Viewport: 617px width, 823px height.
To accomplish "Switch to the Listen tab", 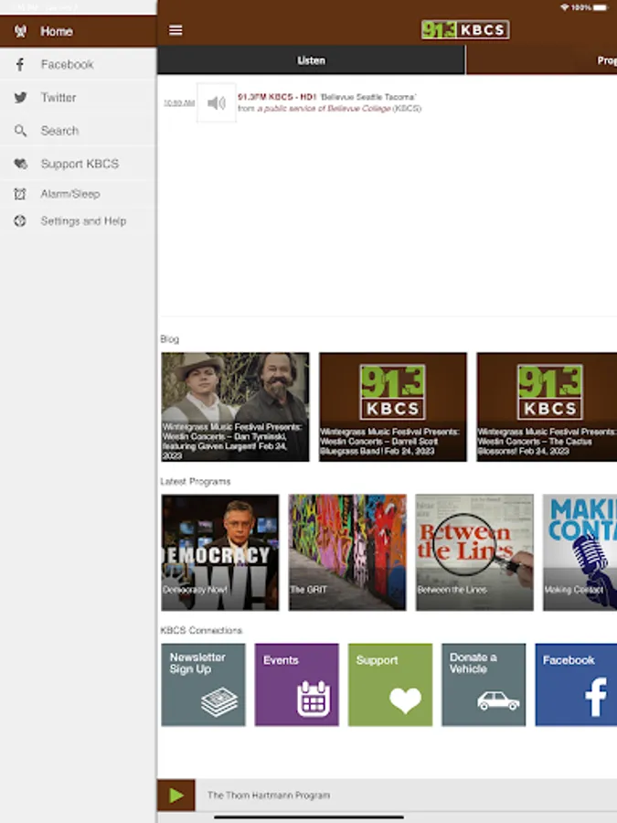I will tap(311, 60).
